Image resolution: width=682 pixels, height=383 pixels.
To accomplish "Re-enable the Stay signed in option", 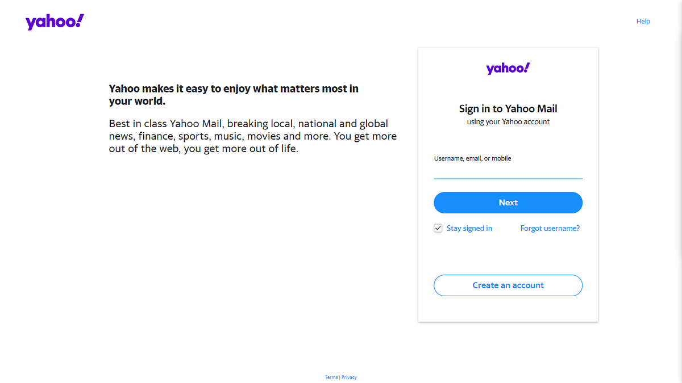I will [438, 228].
